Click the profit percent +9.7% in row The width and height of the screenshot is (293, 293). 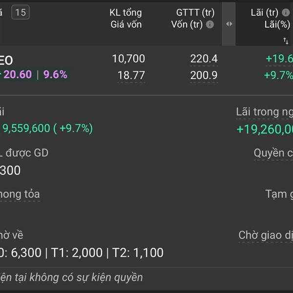tap(278, 75)
